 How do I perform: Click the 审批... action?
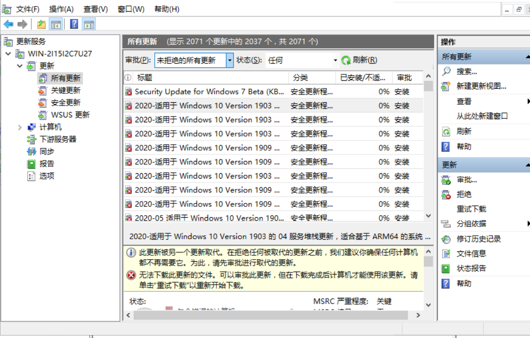(466, 180)
